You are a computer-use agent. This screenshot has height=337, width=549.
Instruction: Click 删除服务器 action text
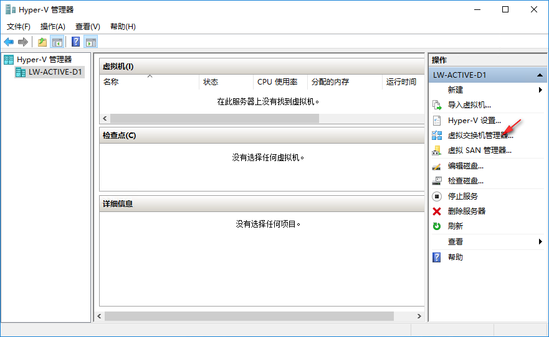point(467,211)
